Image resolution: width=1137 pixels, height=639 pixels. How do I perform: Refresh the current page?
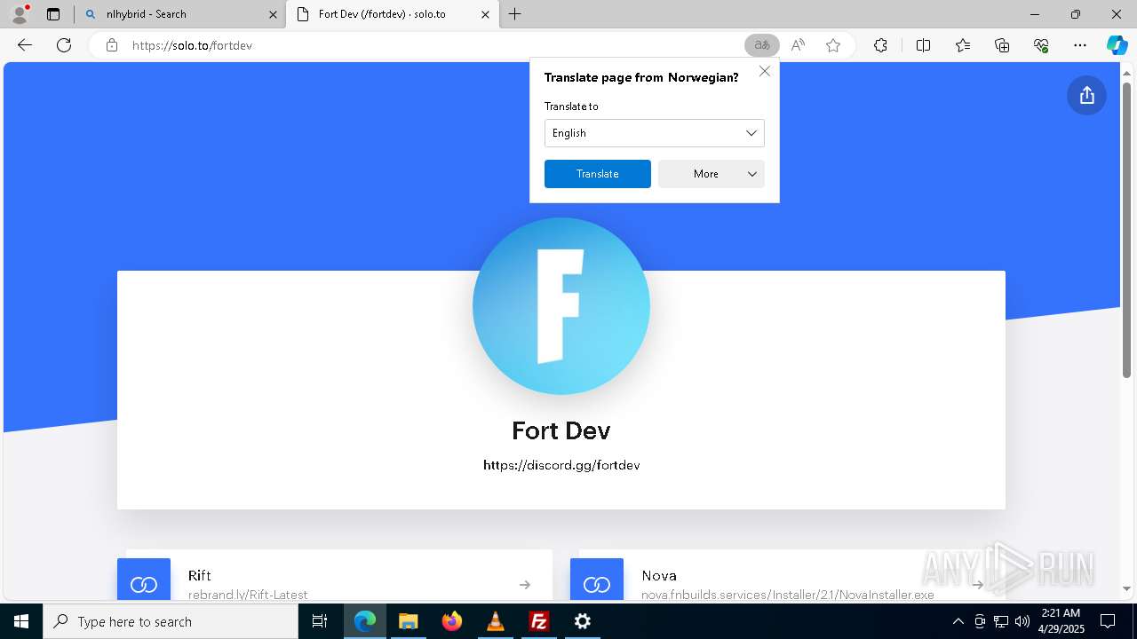(x=64, y=45)
